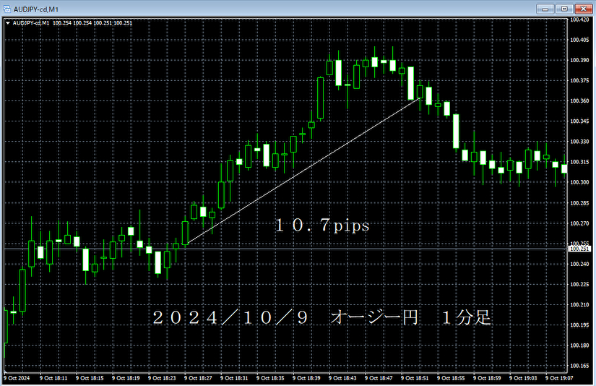Viewport: 596px width, 386px height.
Task: Click the 100.390 price scale label
Action: pos(579,60)
